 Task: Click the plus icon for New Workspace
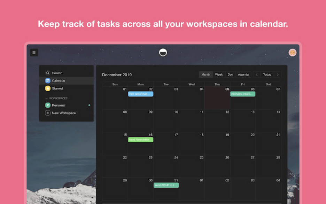(x=48, y=113)
